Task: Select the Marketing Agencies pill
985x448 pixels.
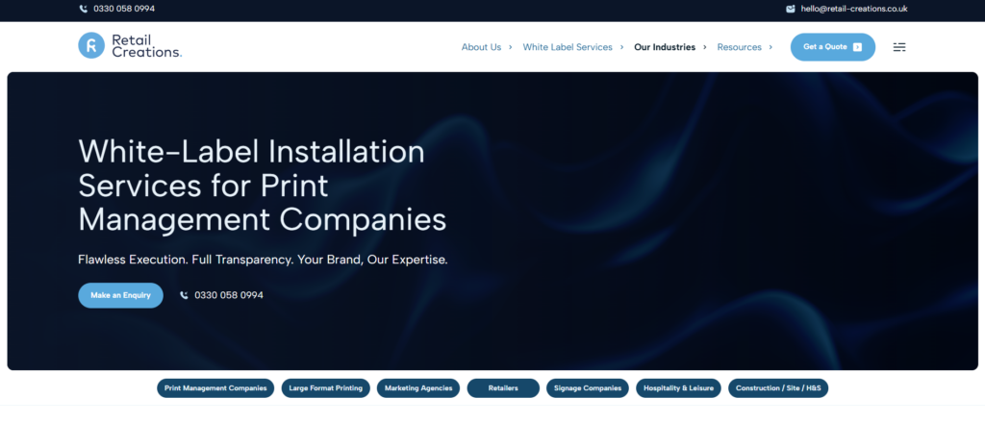Action: [418, 388]
